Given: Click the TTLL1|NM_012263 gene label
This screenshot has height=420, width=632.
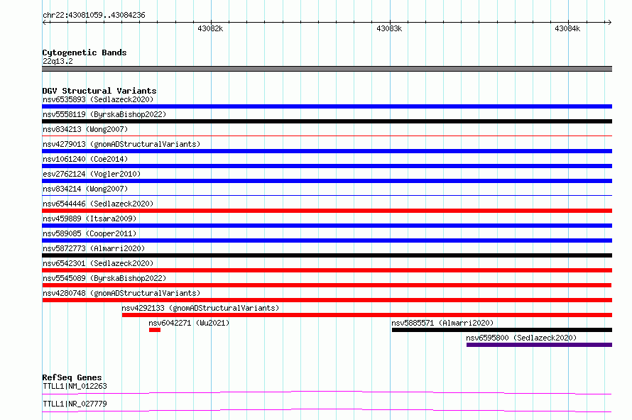Looking at the screenshot, I should click(x=75, y=386).
